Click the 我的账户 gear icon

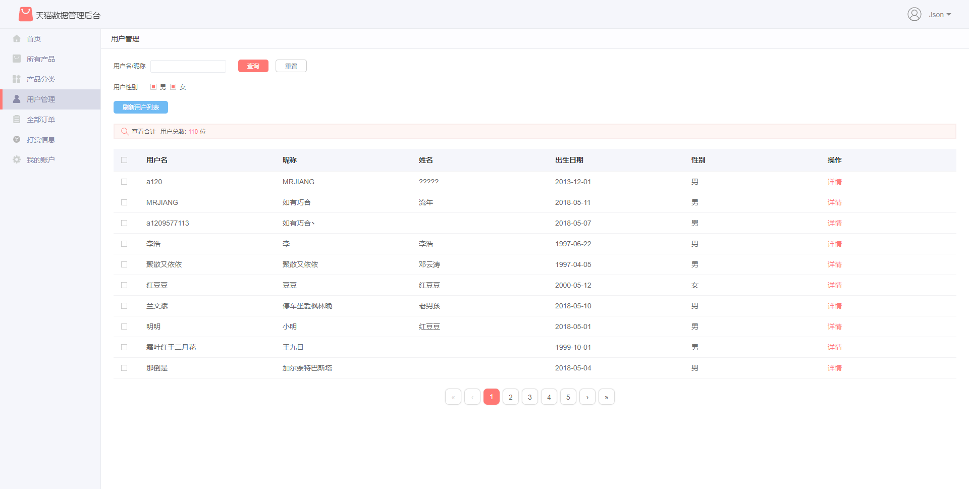point(17,159)
